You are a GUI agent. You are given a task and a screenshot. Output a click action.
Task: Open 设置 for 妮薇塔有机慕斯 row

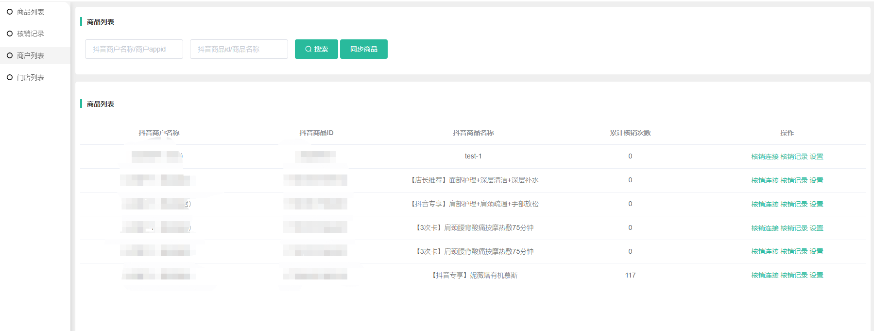click(x=816, y=275)
